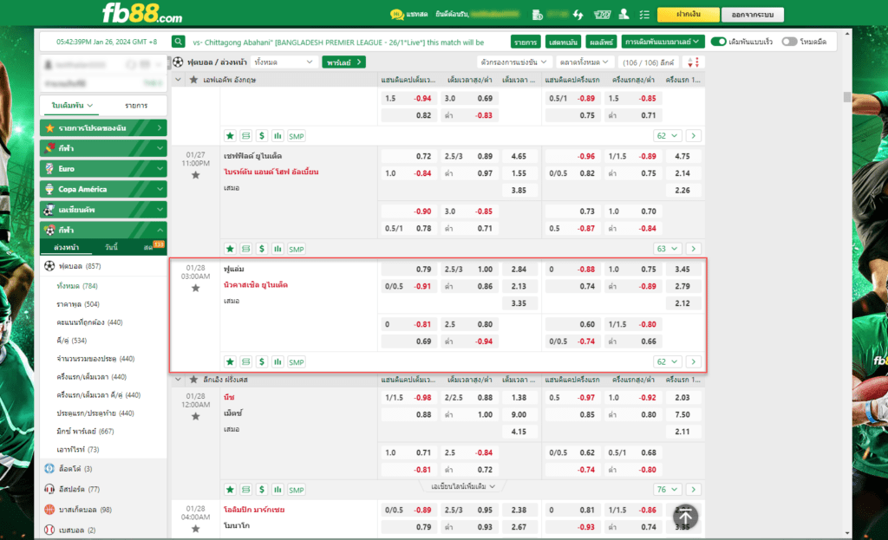This screenshot has width=888, height=540.
Task: Enable the dark mode (โหมดมืด) switch
Action: (x=788, y=42)
